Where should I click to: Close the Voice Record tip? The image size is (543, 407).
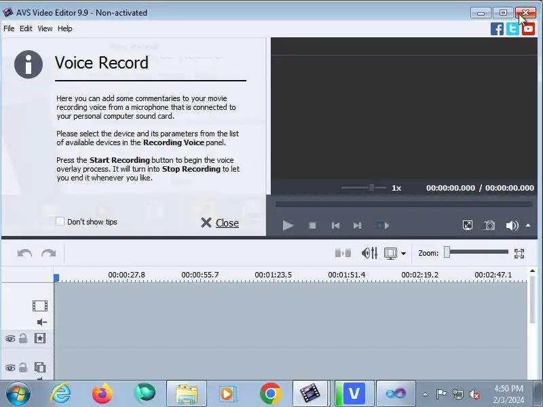[220, 223]
